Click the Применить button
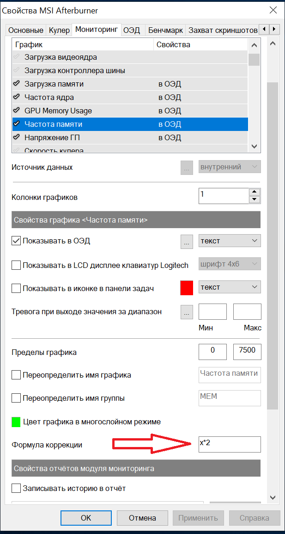285x534 pixels. (198, 518)
